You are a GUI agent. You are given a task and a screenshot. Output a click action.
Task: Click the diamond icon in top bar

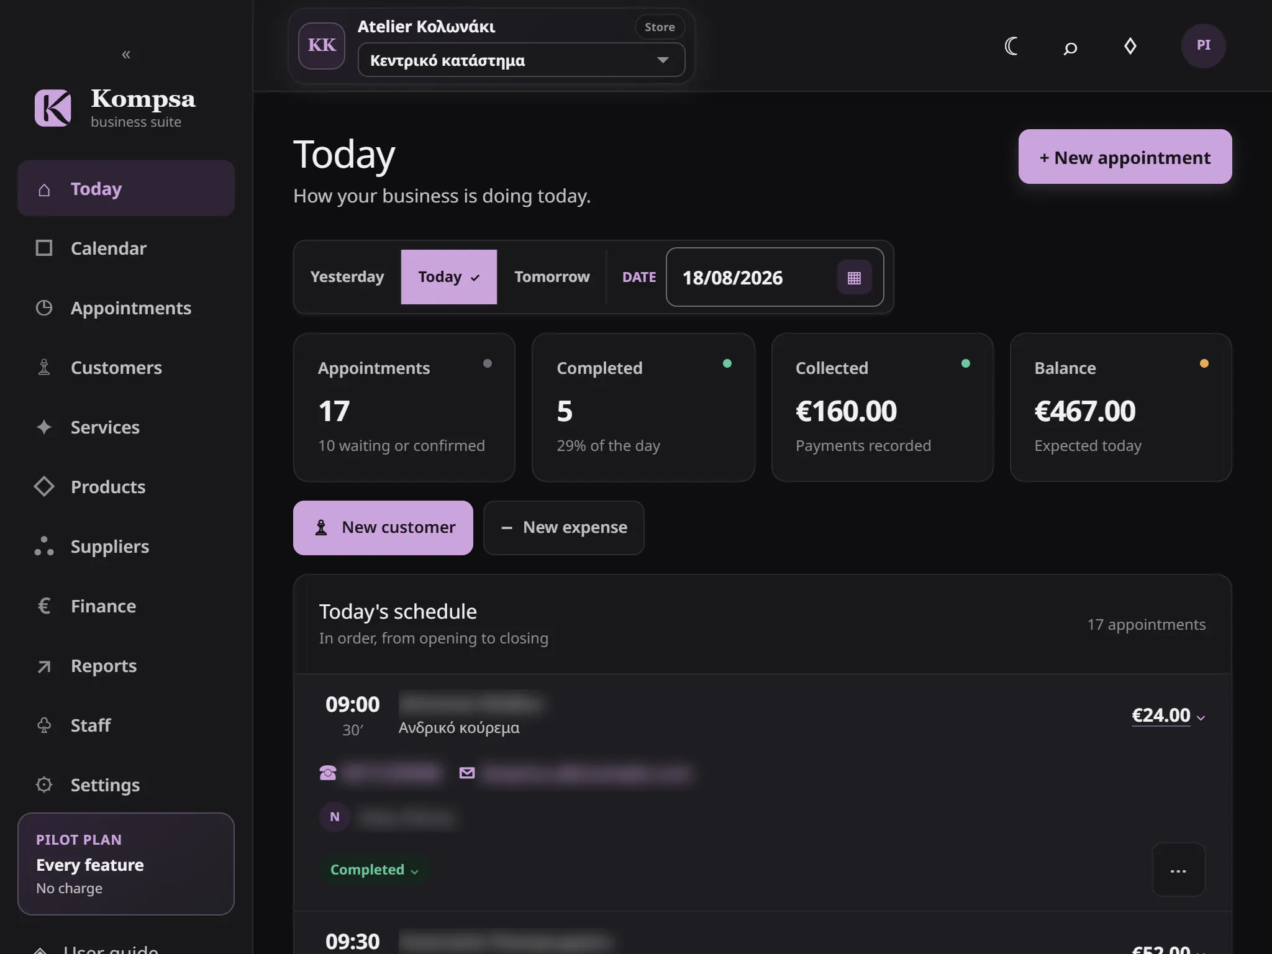[1130, 46]
